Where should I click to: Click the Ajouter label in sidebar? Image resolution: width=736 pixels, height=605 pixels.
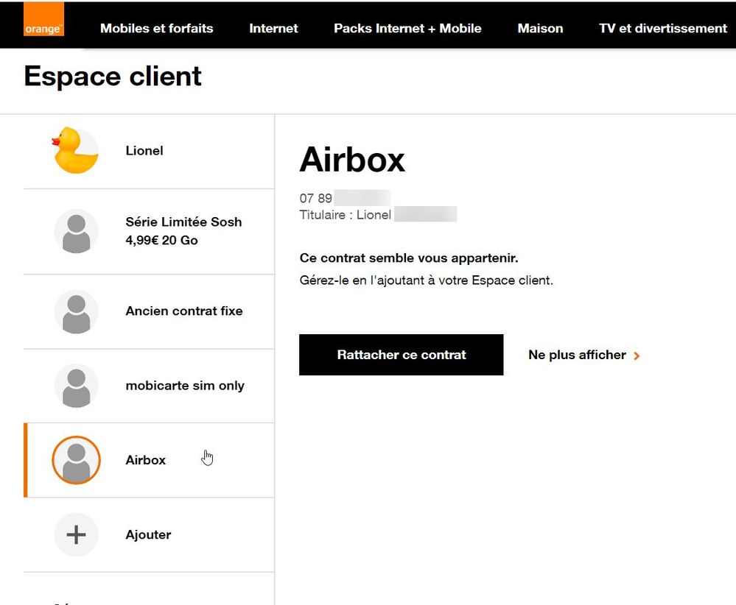point(148,535)
